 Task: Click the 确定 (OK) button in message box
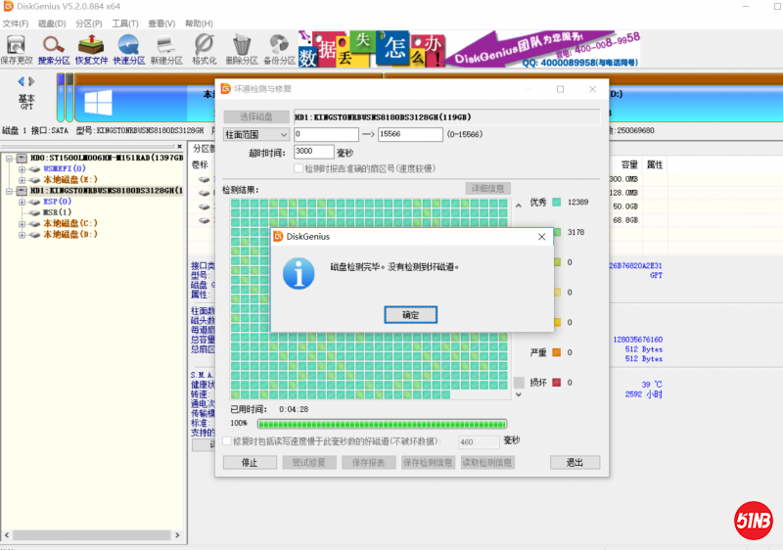[410, 315]
